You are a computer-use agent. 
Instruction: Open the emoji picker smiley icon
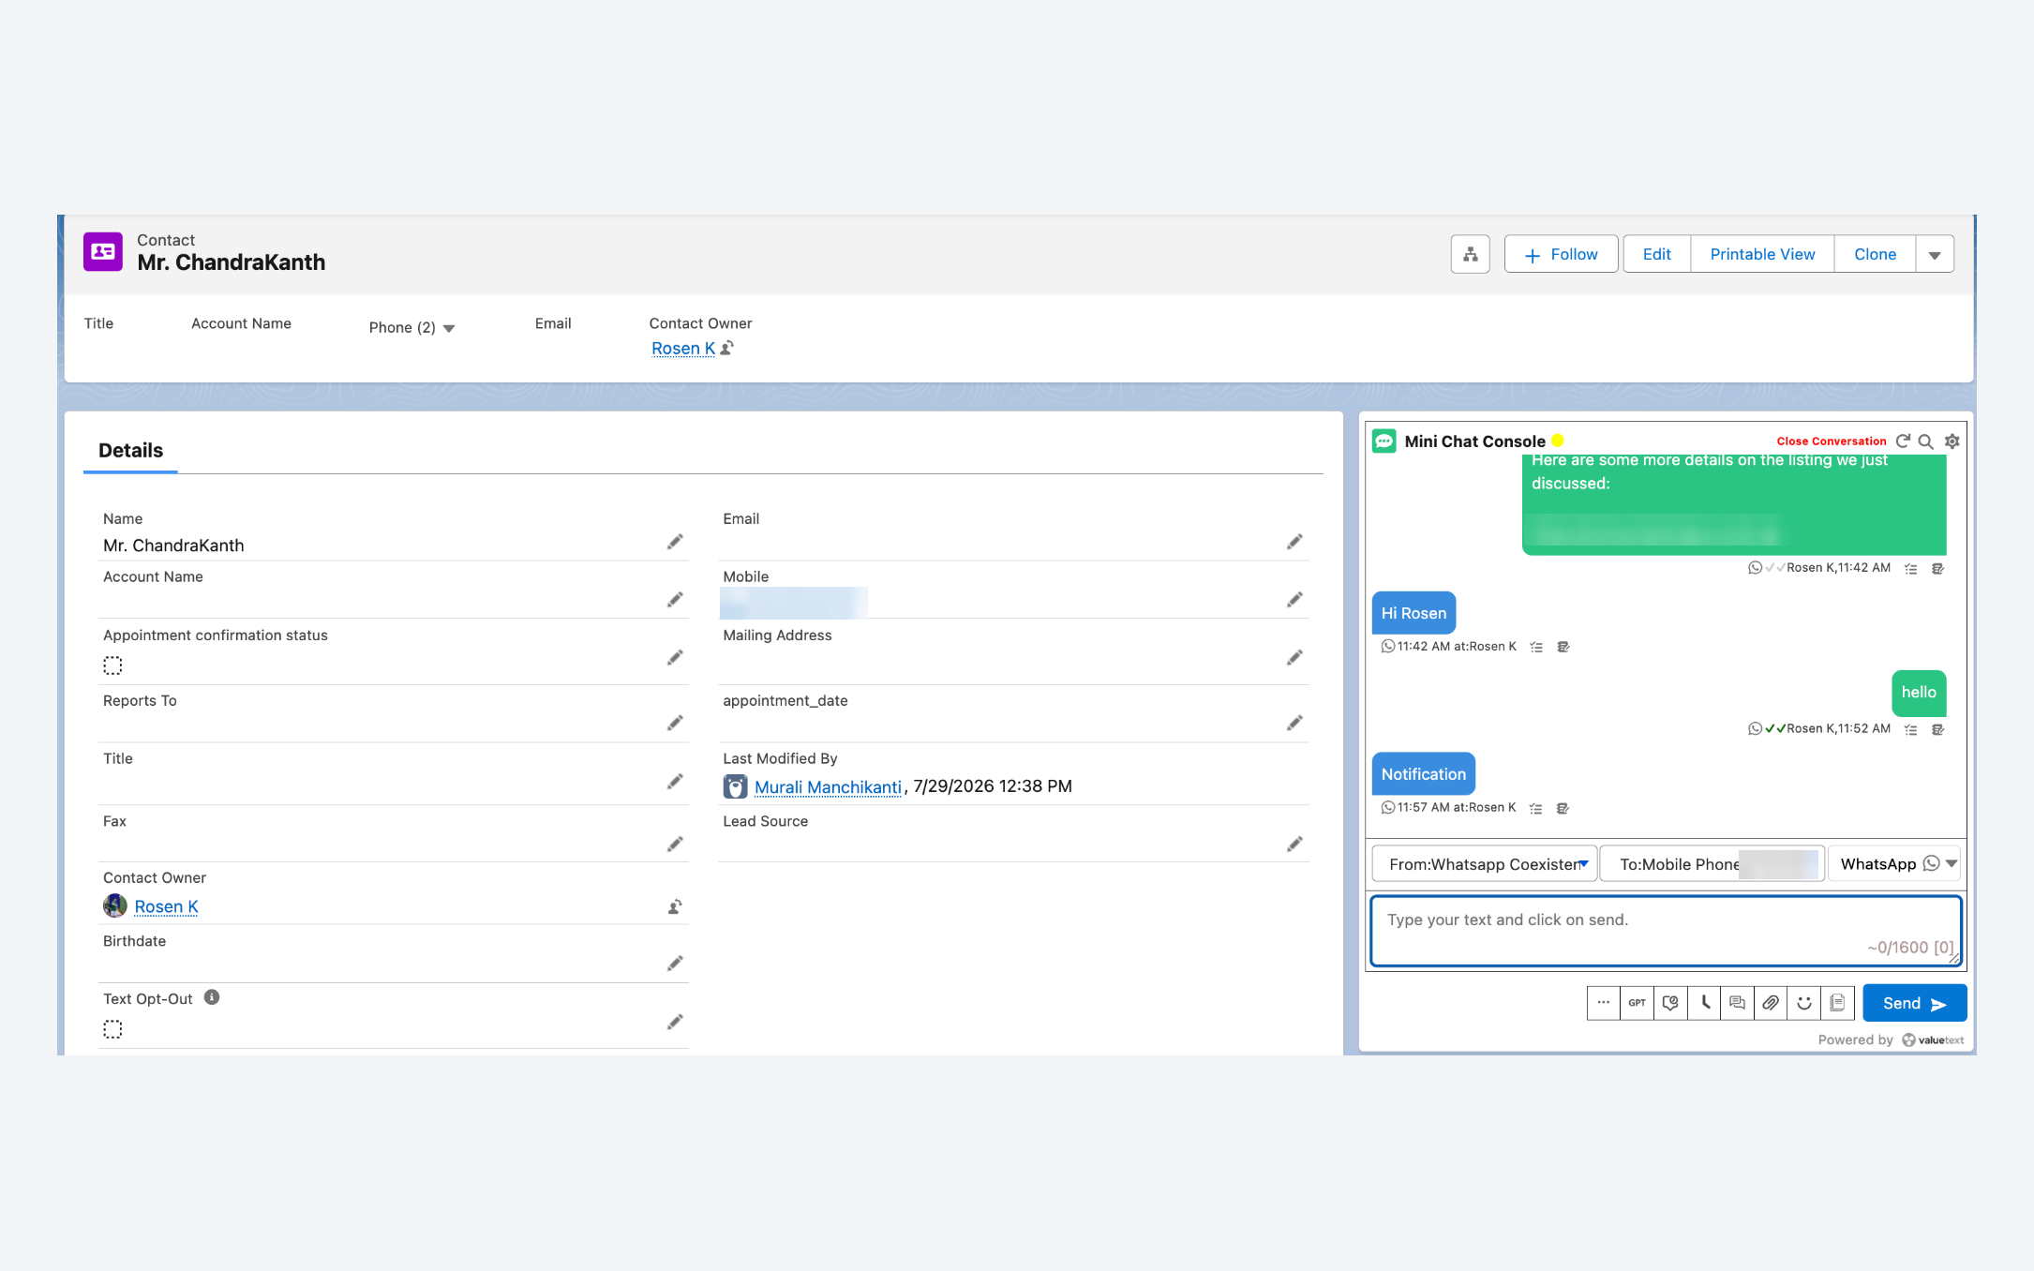[1804, 1003]
